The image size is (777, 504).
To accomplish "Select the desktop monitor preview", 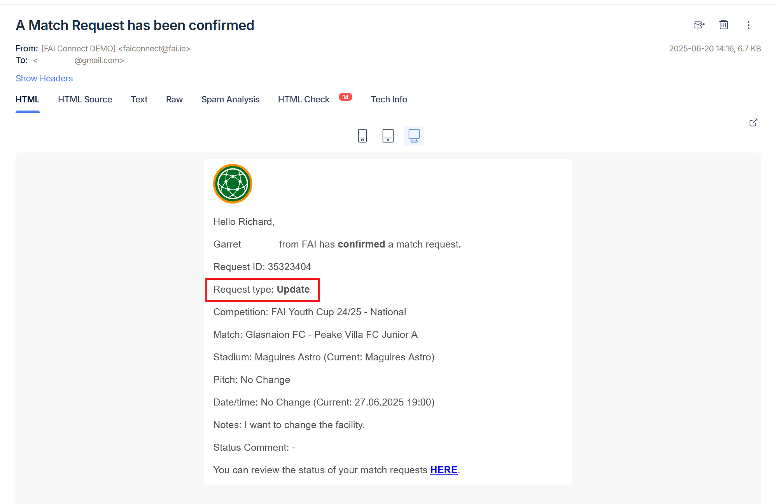I will (414, 136).
